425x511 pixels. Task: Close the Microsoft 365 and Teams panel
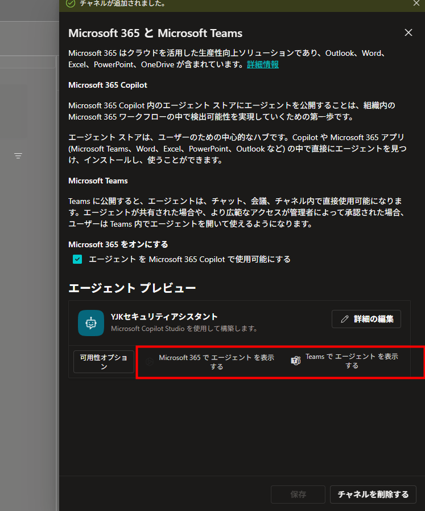tap(408, 32)
